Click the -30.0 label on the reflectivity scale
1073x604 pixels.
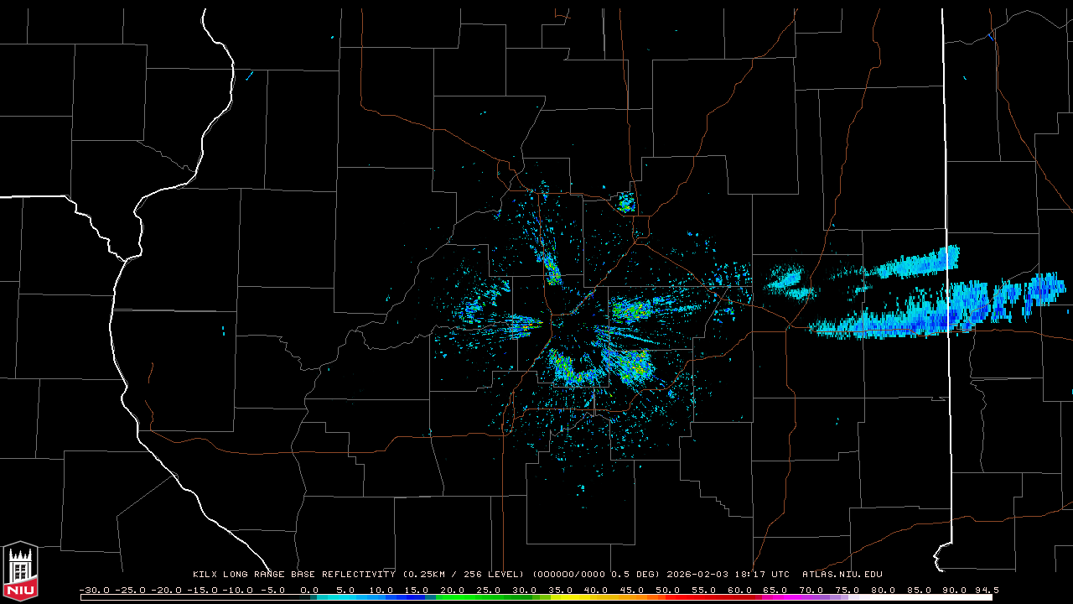pyautogui.click(x=95, y=590)
